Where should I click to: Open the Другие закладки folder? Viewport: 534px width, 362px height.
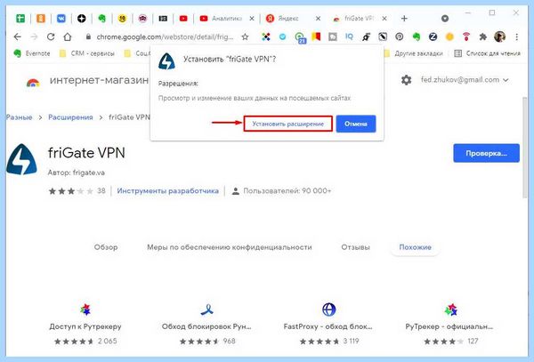point(414,53)
